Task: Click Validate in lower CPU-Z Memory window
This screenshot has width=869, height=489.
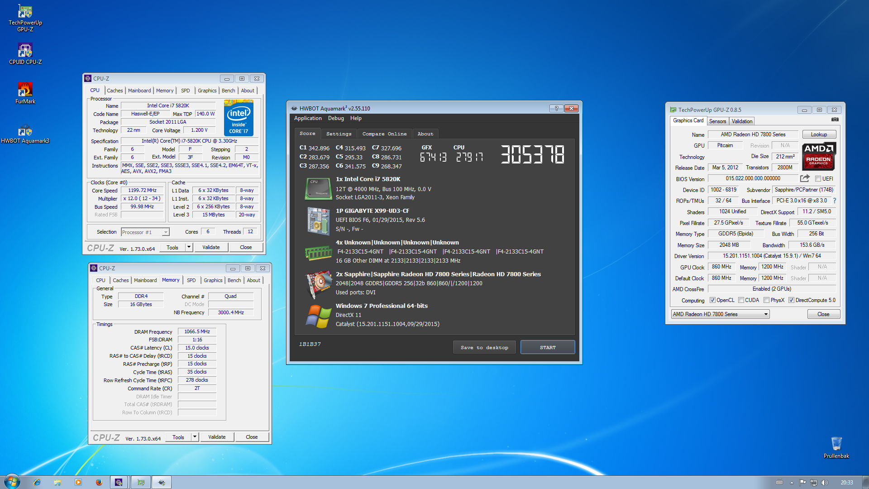Action: click(217, 437)
